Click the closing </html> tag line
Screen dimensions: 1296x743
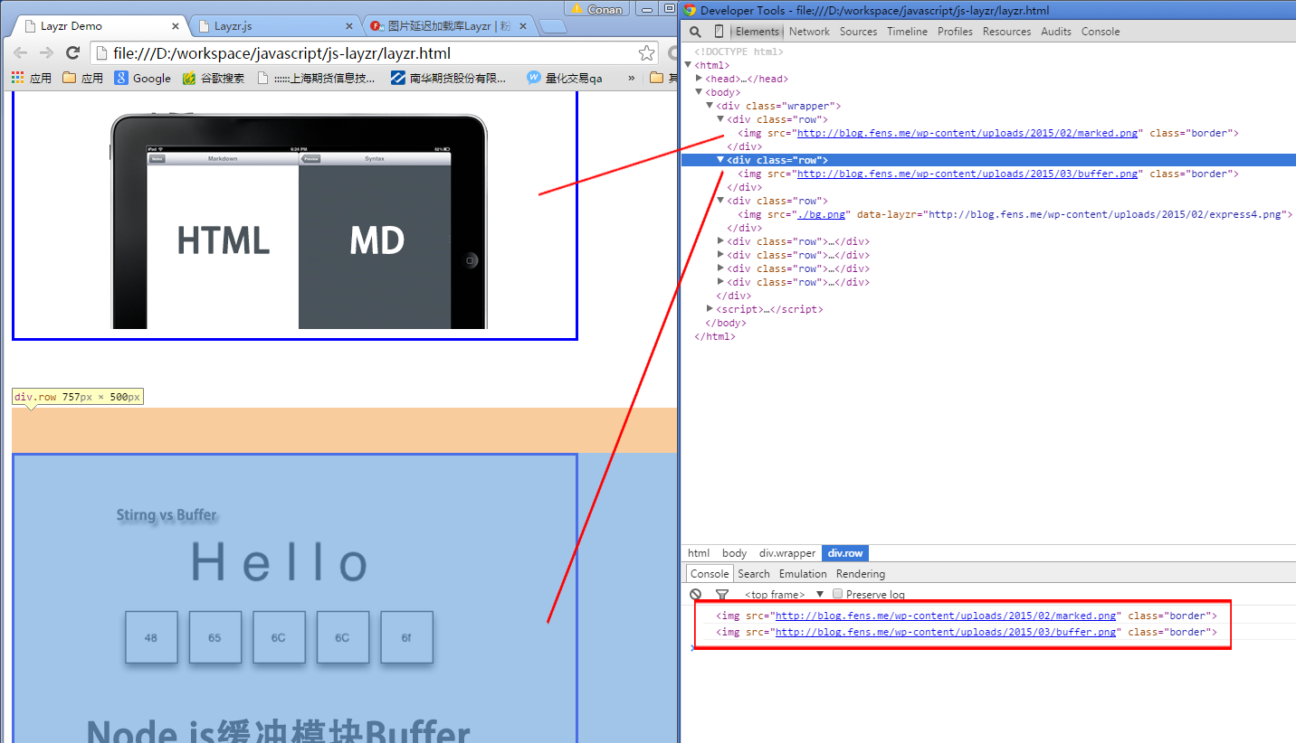point(715,336)
